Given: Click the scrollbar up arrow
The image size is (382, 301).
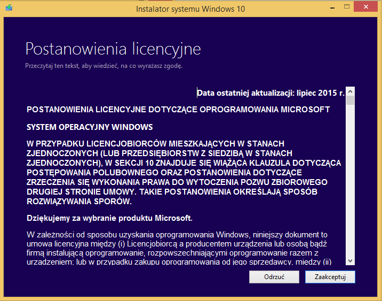Looking at the screenshot, I should click(x=350, y=92).
